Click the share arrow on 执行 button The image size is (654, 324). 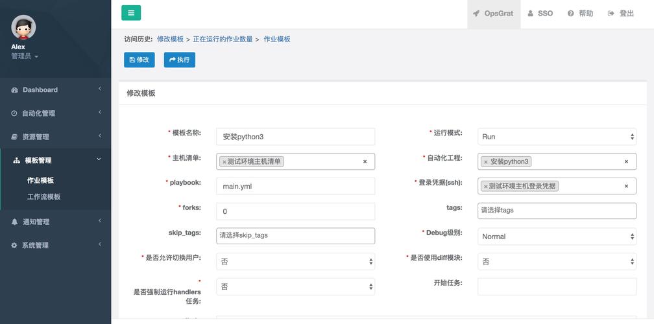click(x=173, y=60)
